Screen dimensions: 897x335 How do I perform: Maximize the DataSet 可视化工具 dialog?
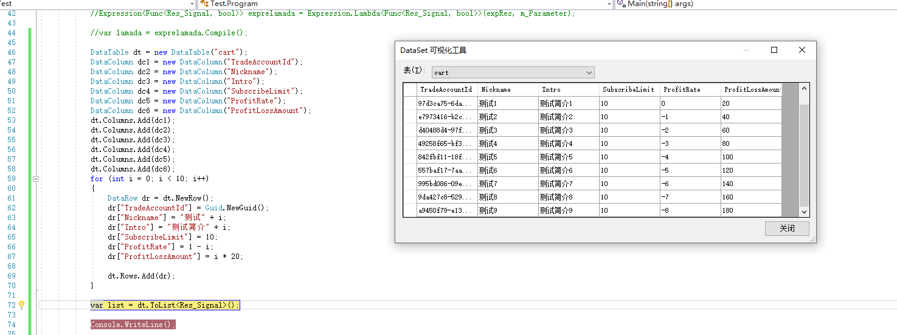pyautogui.click(x=774, y=50)
